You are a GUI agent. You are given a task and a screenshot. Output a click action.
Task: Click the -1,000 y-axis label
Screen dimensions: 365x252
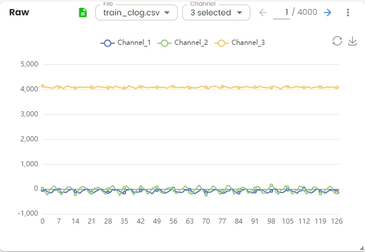(x=28, y=213)
